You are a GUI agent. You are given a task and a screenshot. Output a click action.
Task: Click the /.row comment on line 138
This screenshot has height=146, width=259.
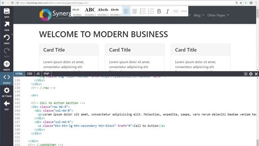[43, 88]
